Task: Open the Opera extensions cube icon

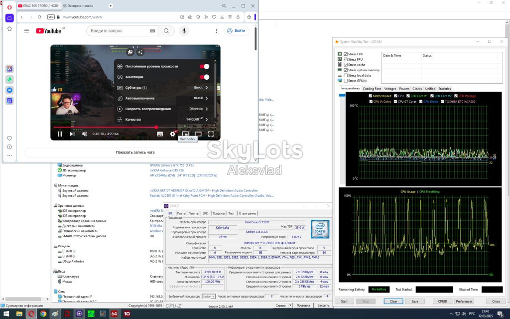Action: click(249, 17)
